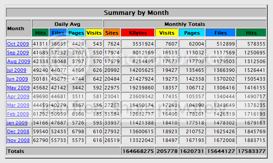The height and width of the screenshot is (163, 273).
Task: Open the Nov 2008 month link
Action: tap(18, 140)
